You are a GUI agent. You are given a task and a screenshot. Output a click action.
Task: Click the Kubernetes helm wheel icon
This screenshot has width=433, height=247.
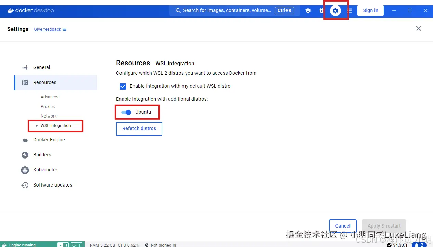point(25,170)
